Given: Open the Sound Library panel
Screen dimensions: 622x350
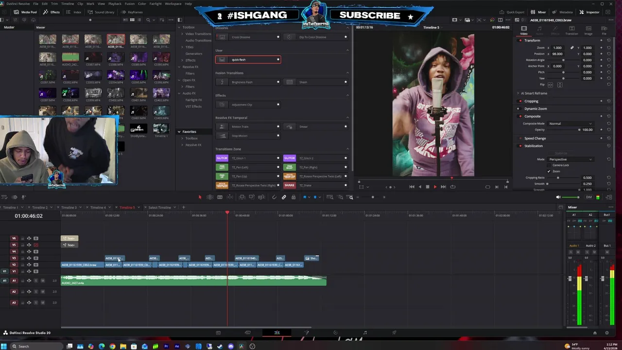Looking at the screenshot, I should 102,12.
